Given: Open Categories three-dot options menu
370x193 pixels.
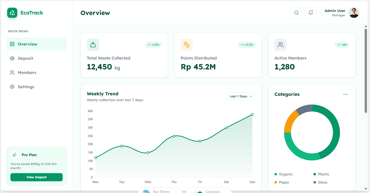Looking at the screenshot, I should click(345, 94).
